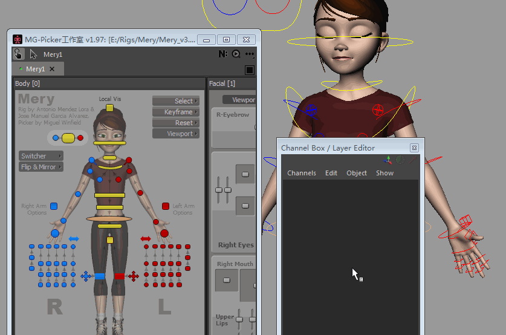The height and width of the screenshot is (335, 506).
Task: Click the manipulator axes icon in Channel Box
Action: (x=388, y=160)
